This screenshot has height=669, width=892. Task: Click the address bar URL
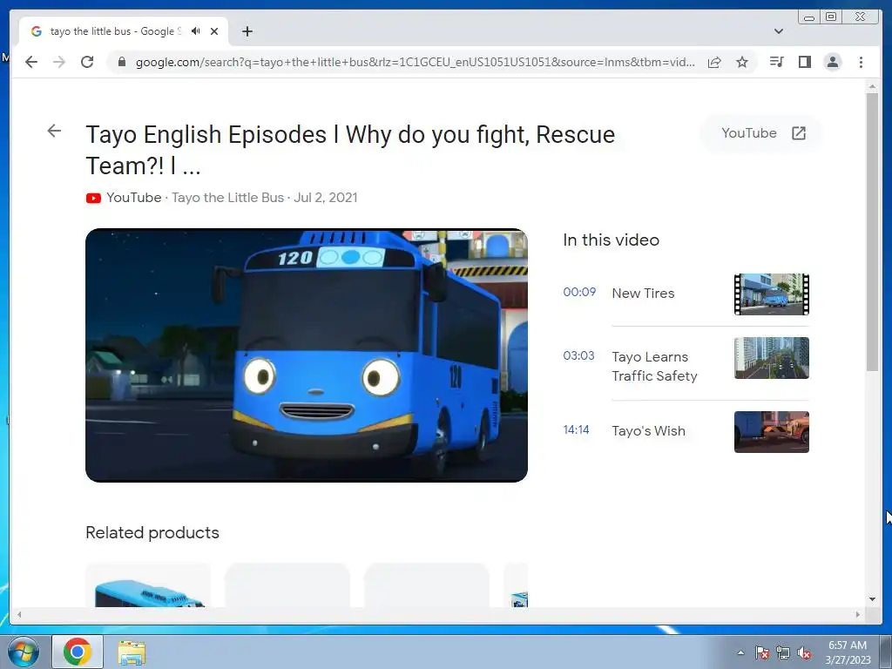pos(415,62)
